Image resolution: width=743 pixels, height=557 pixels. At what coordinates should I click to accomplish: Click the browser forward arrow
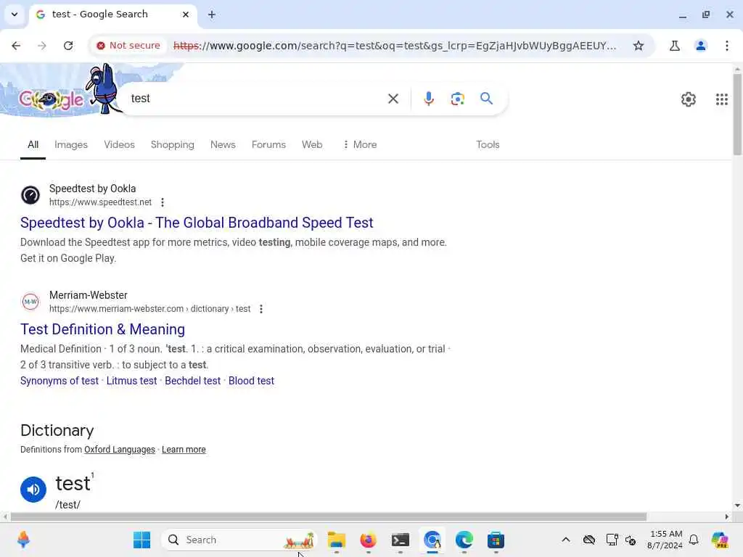point(42,46)
